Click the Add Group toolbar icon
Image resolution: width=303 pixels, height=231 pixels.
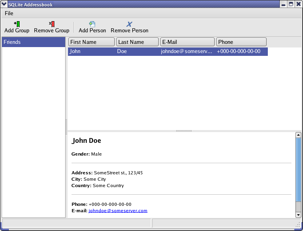click(17, 24)
